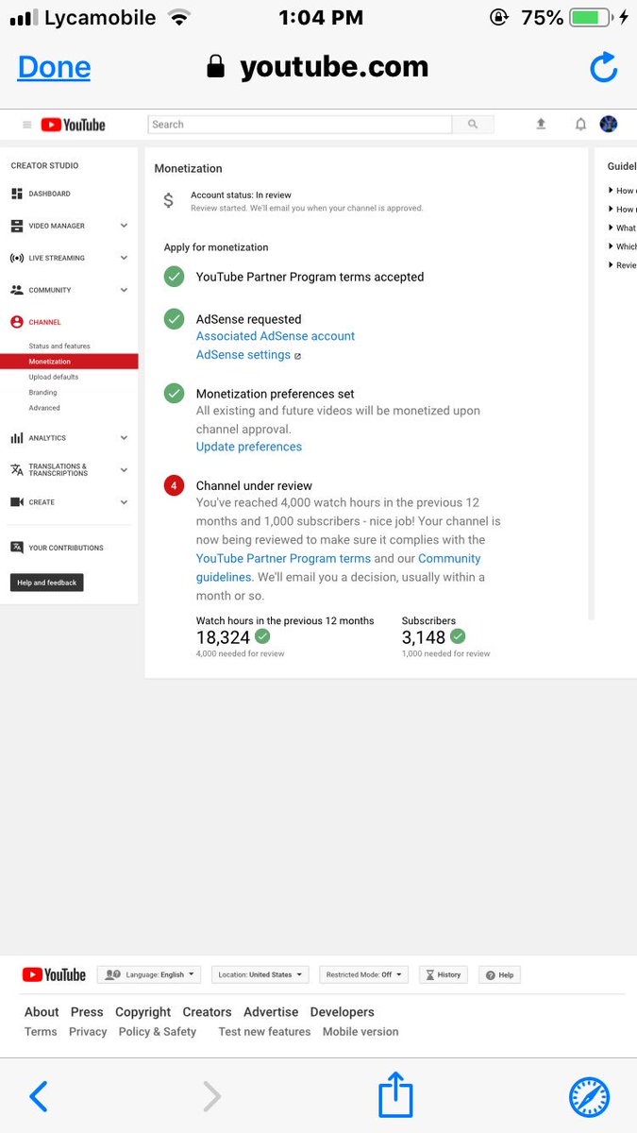Tap Done to close the browser view
Viewport: 637px width, 1133px height.
pyautogui.click(x=54, y=67)
